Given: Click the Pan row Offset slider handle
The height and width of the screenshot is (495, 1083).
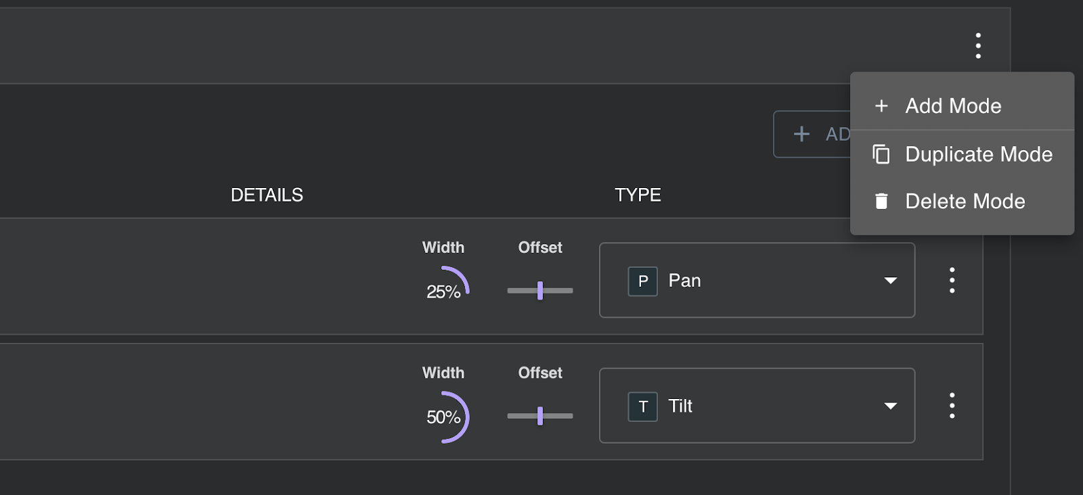Looking at the screenshot, I should [539, 291].
